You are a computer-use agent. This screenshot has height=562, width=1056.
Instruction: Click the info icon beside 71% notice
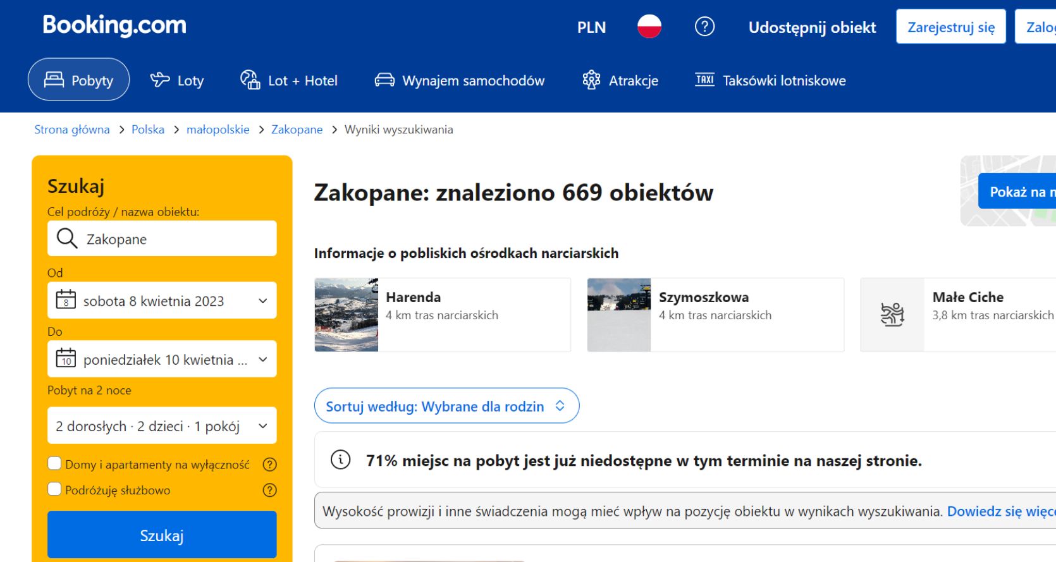(x=341, y=460)
